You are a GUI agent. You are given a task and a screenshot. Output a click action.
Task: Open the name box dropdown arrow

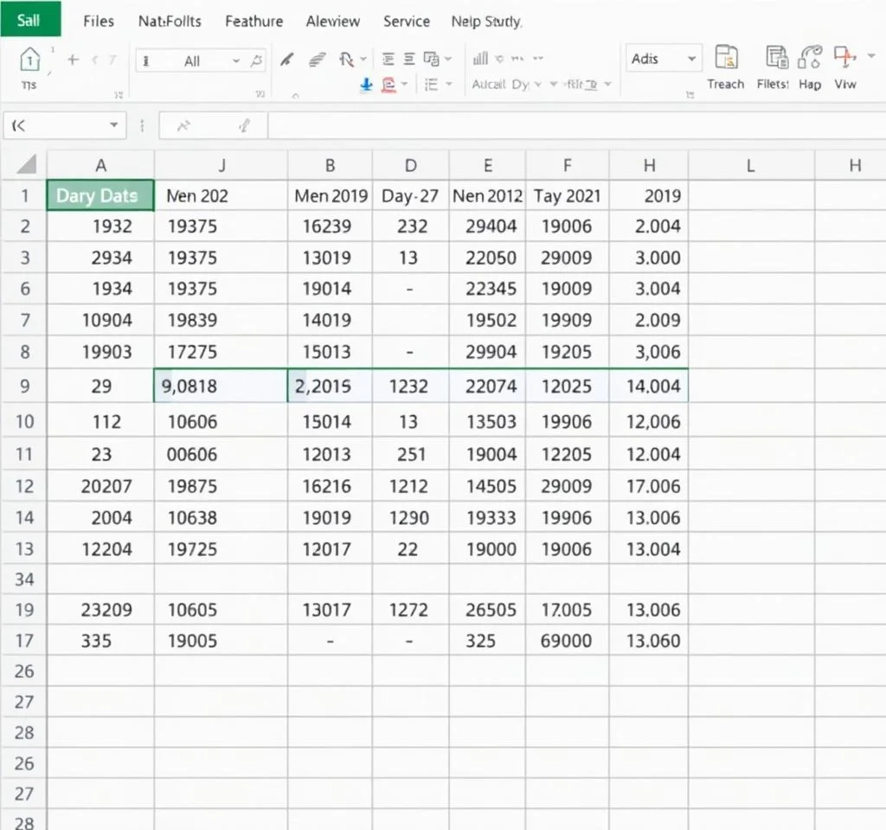113,125
